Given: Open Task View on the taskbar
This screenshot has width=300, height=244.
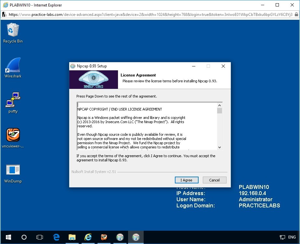Looking at the screenshot, I should pos(40,237).
